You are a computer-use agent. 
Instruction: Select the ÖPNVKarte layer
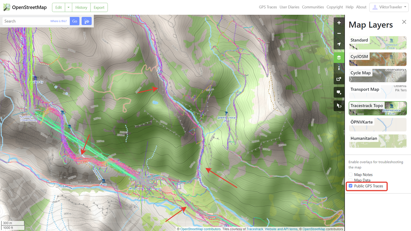(x=378, y=125)
